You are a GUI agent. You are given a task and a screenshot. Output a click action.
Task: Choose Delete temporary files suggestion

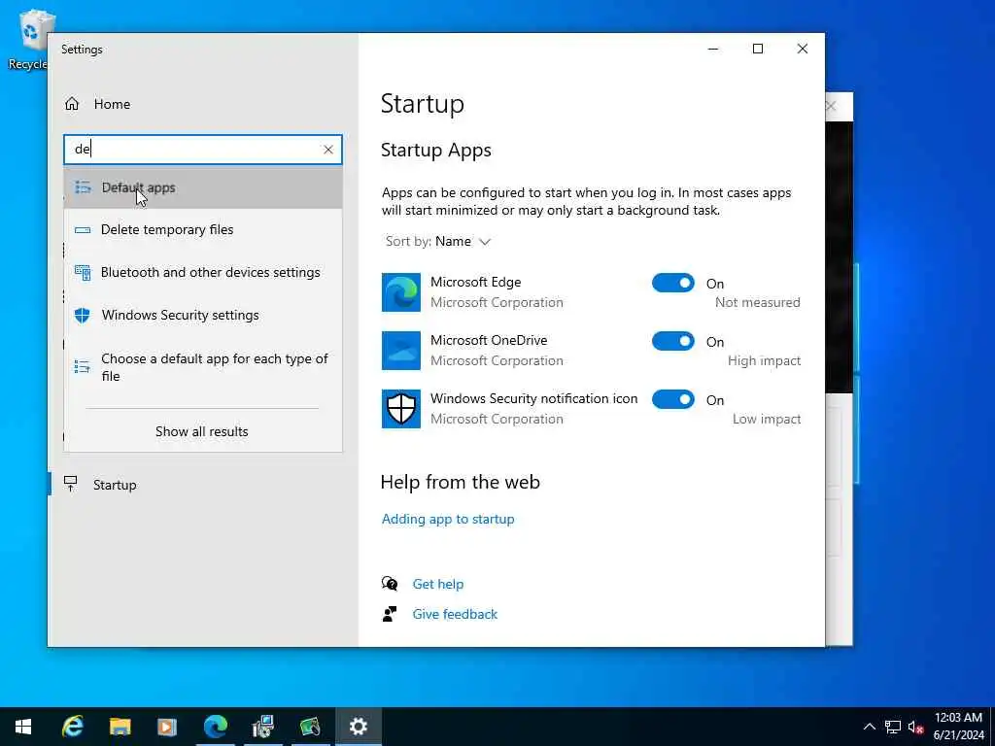pos(203,229)
